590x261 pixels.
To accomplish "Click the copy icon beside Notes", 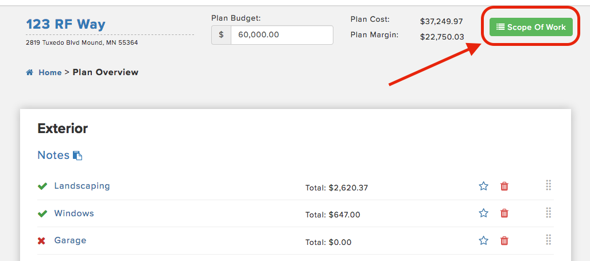I will (77, 155).
